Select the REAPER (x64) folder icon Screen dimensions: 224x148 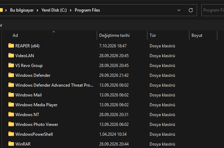tap(11, 46)
